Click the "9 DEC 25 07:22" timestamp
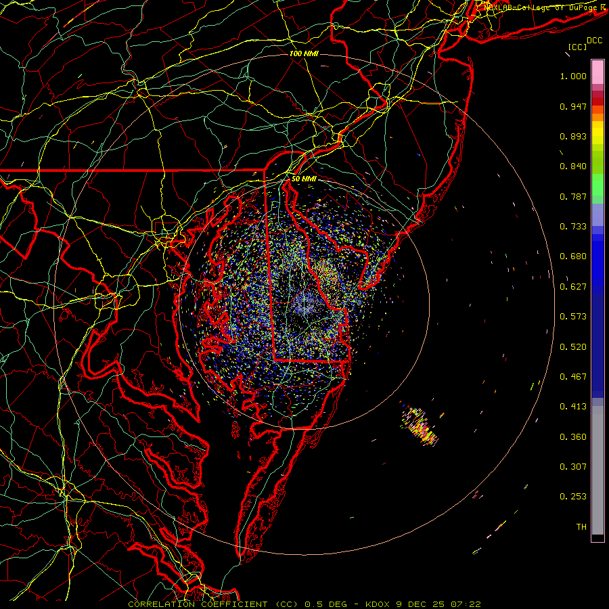This screenshot has width=609, height=609. (438, 604)
